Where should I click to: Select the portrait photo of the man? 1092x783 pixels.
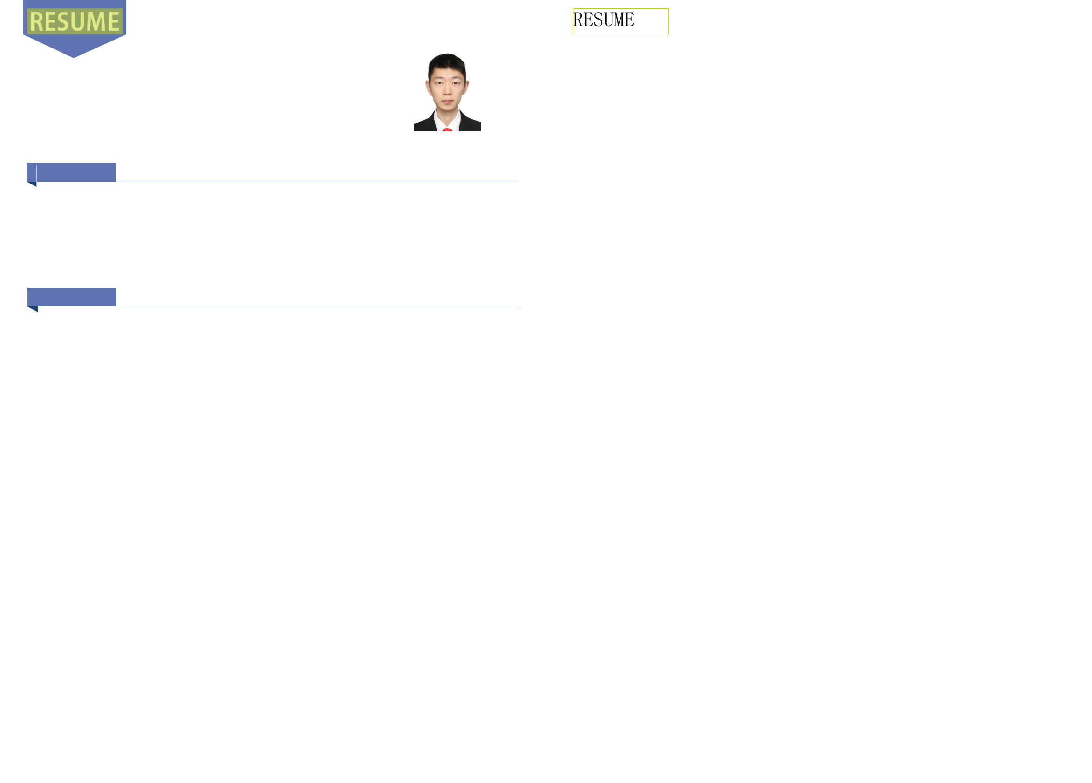[447, 92]
